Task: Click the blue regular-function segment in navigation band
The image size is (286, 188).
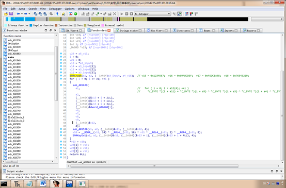Action: (18, 19)
